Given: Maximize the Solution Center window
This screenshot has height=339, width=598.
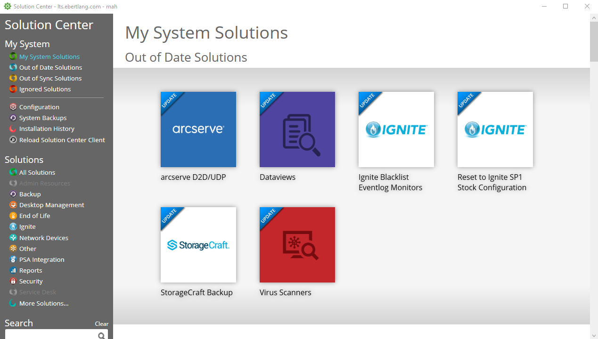Looking at the screenshot, I should point(565,7).
